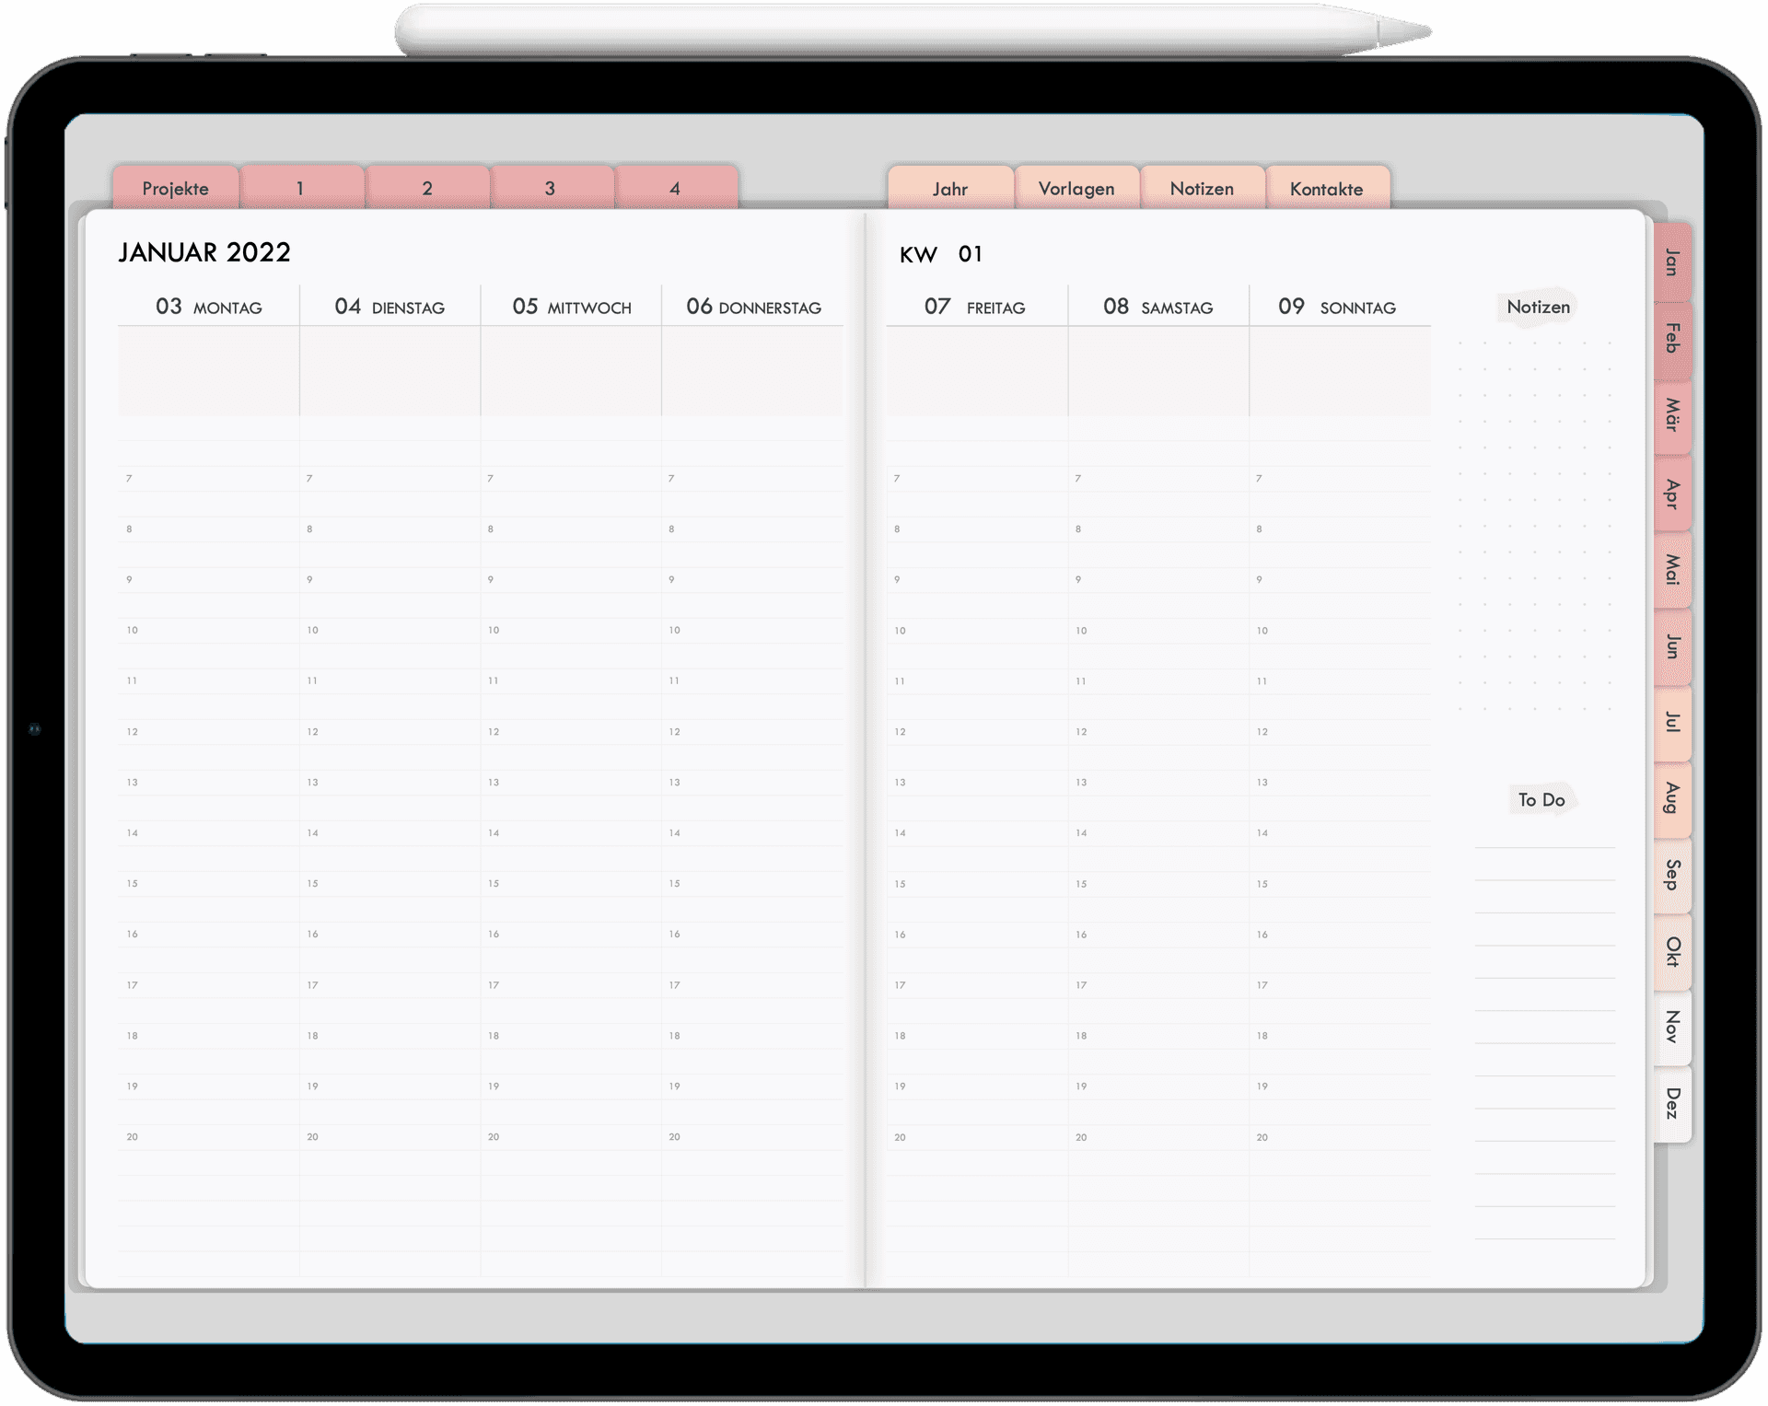Screen dimensions: 1768x1406
Task: Click the Notizen label on right page
Action: point(1538,307)
